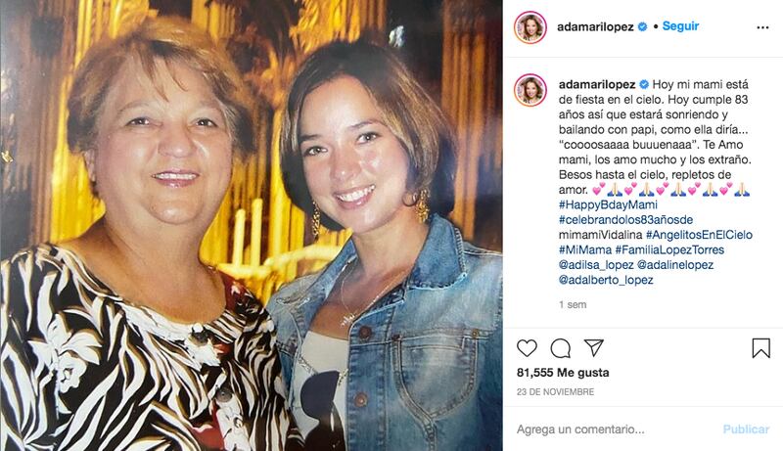This screenshot has height=451, width=783.
Task: Open the #HappyBdayMami hashtag
Action: pyautogui.click(x=608, y=204)
